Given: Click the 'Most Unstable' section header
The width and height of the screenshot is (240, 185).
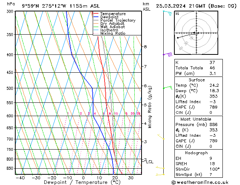Looking at the screenshot, I should 196,119.
